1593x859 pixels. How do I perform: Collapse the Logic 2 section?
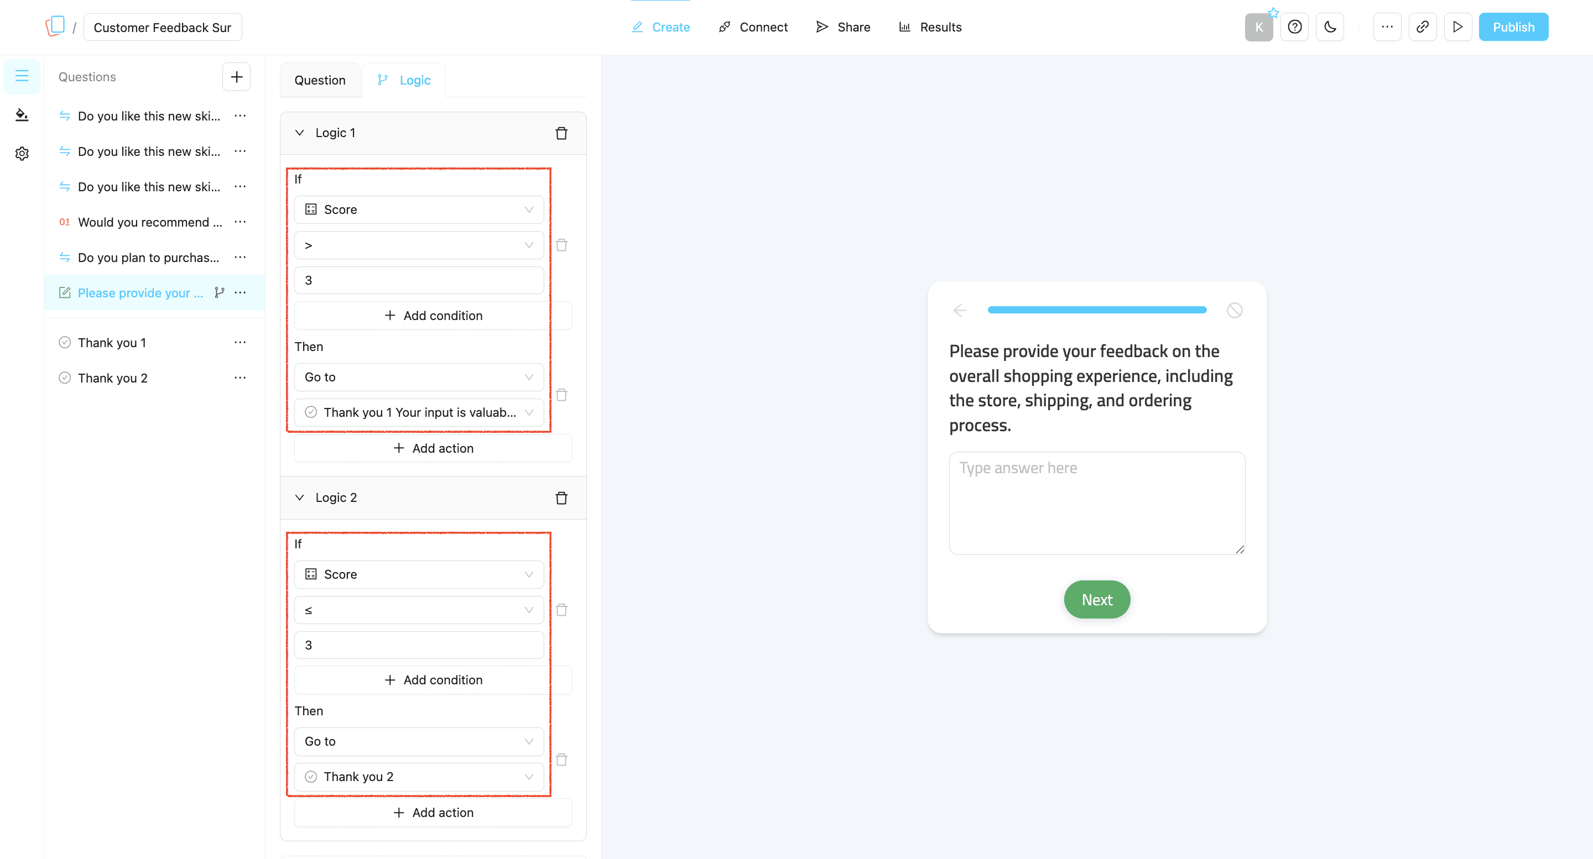pyautogui.click(x=300, y=497)
